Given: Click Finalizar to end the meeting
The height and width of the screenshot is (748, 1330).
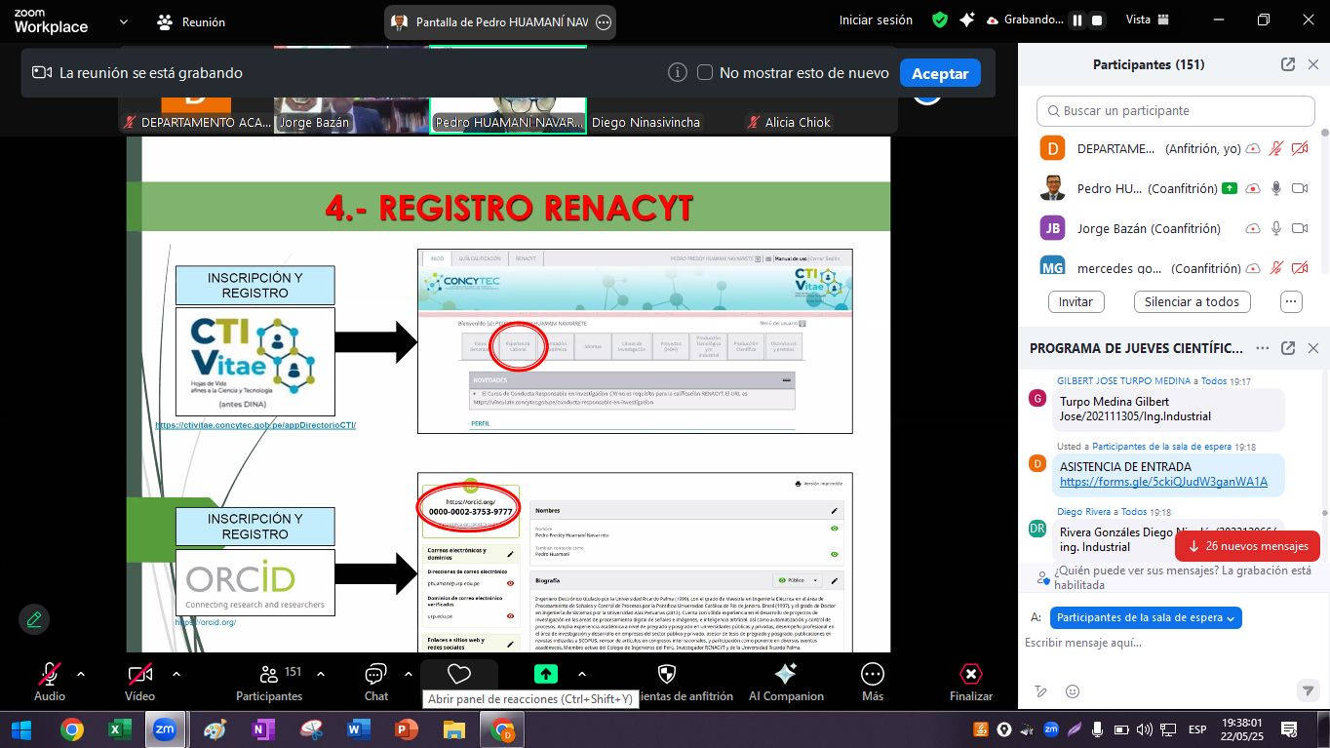Looking at the screenshot, I should point(971,681).
